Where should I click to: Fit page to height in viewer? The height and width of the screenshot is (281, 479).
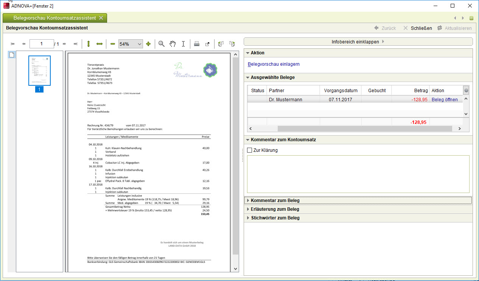(x=89, y=44)
